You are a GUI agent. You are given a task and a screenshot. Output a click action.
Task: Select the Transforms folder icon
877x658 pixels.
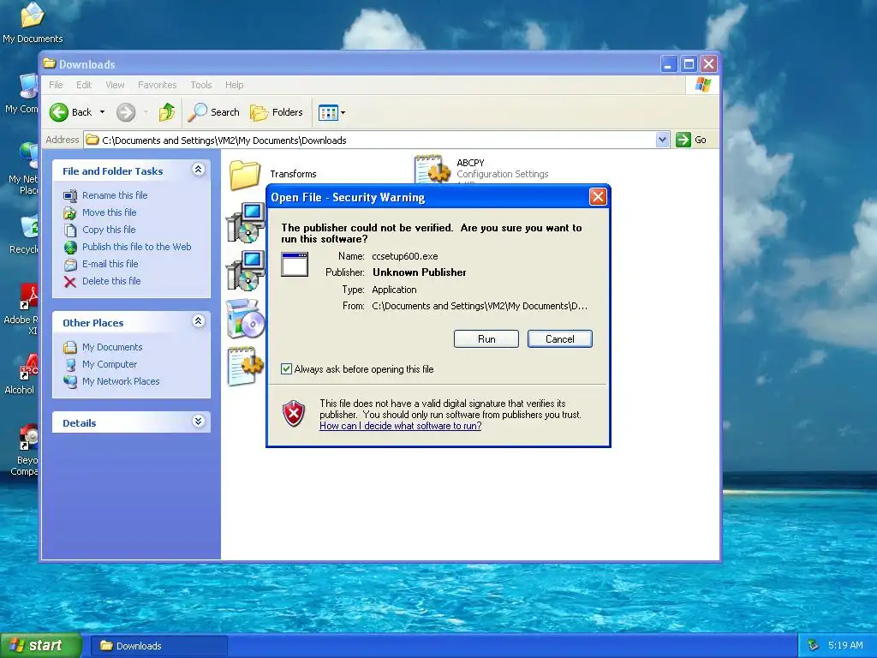[245, 174]
